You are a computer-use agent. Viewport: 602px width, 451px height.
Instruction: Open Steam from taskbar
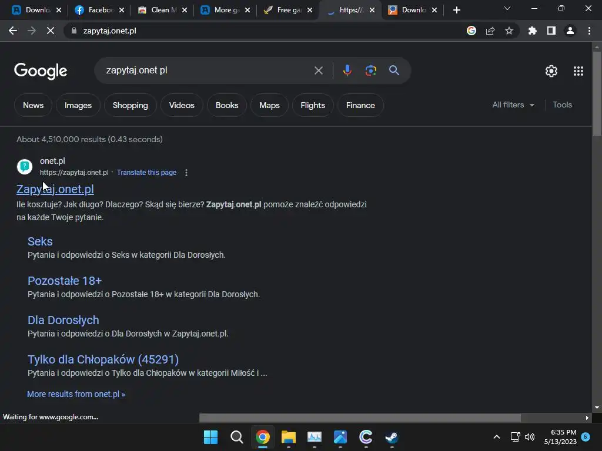[392, 437]
